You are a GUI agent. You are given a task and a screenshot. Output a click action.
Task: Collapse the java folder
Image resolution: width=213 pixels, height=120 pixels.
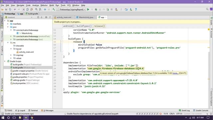8,27
